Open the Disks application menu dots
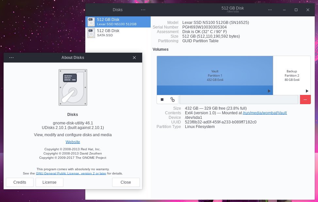Viewport: 318px width, 202px height. click(x=143, y=10)
